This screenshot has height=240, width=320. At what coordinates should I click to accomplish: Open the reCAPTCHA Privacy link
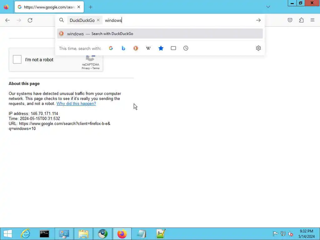coord(86,68)
